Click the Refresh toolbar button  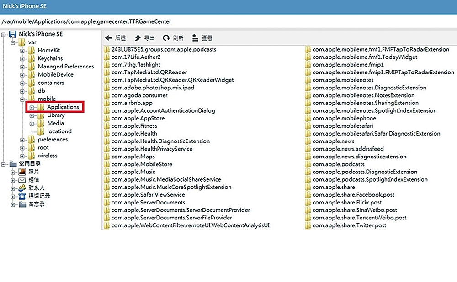coord(173,38)
